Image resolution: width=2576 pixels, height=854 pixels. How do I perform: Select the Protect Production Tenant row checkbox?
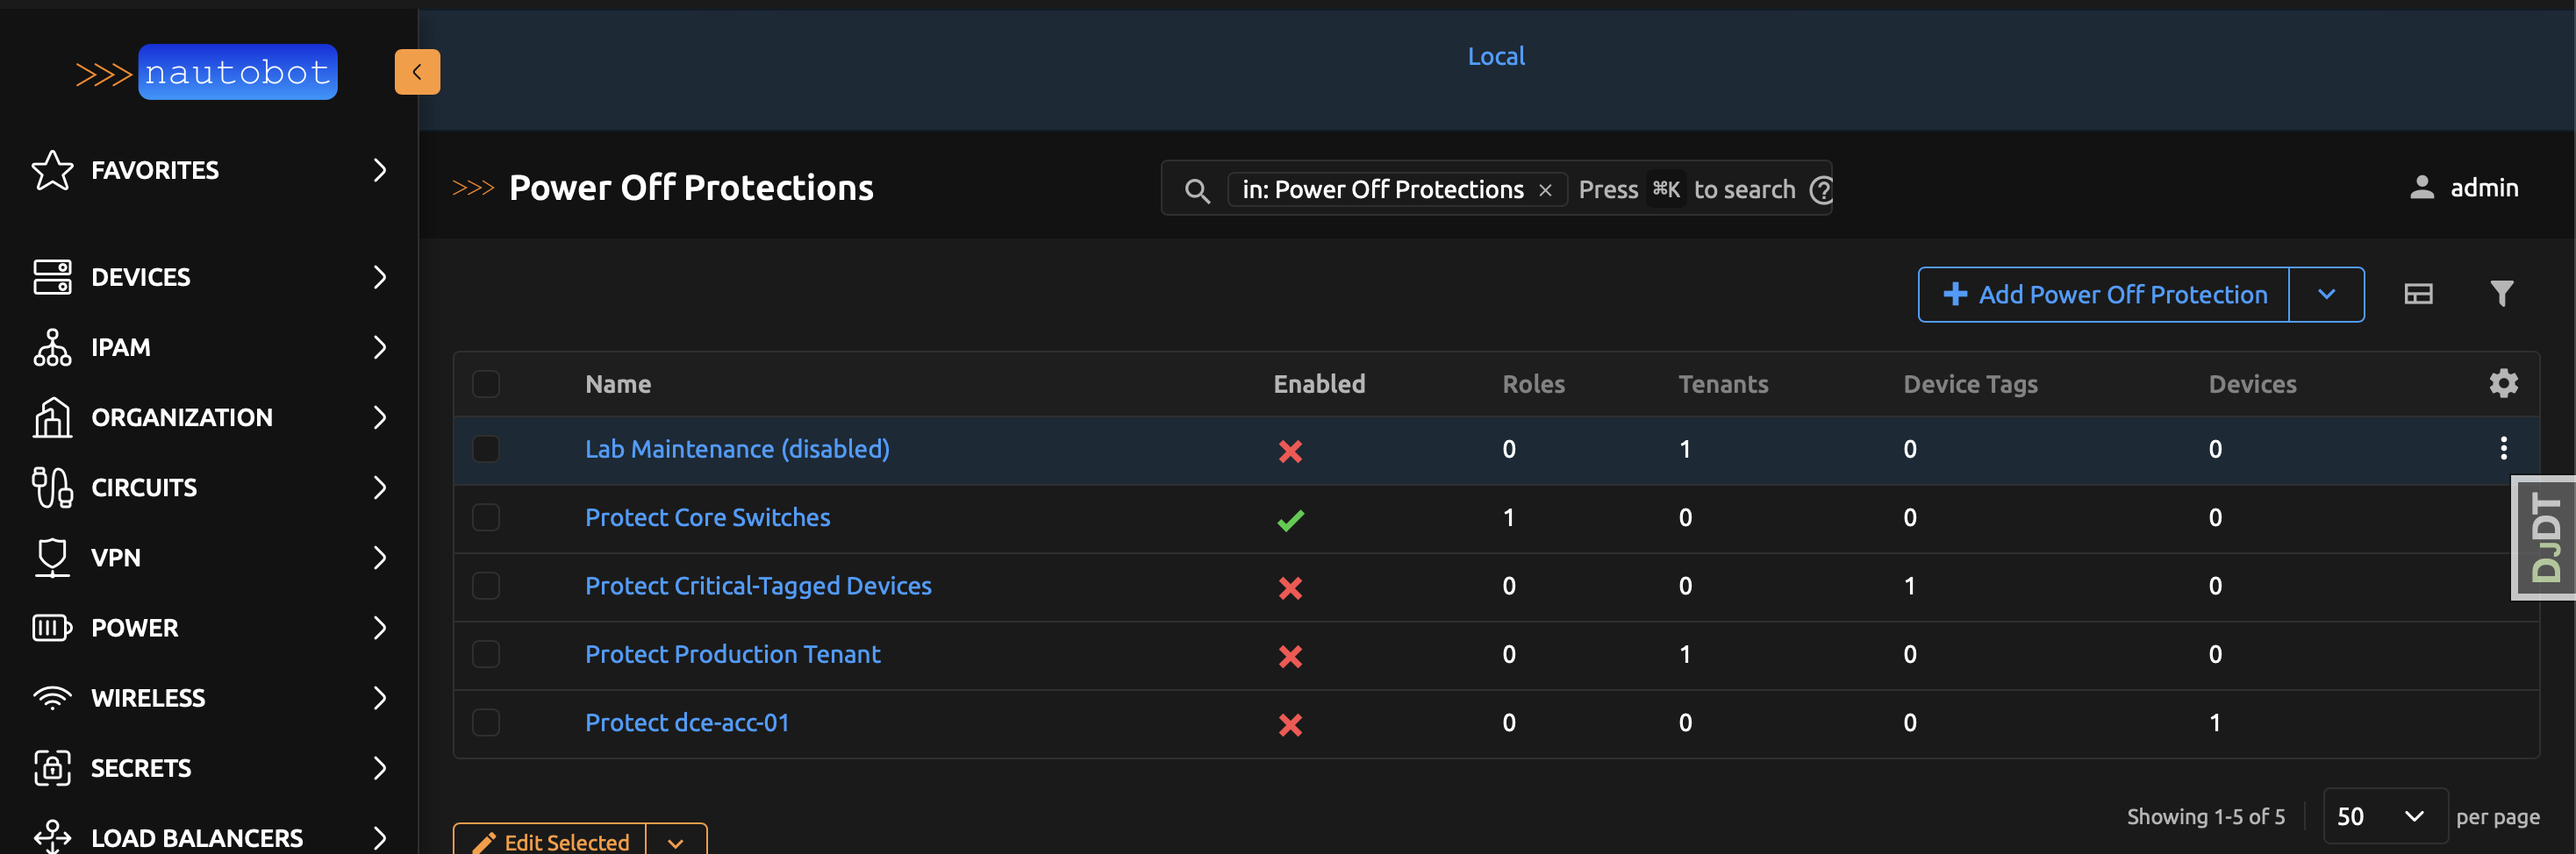486,654
